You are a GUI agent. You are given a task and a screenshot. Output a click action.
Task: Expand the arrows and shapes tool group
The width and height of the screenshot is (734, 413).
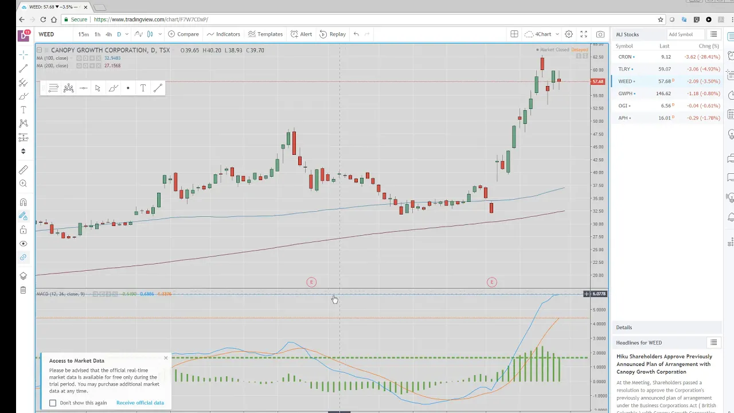[23, 151]
